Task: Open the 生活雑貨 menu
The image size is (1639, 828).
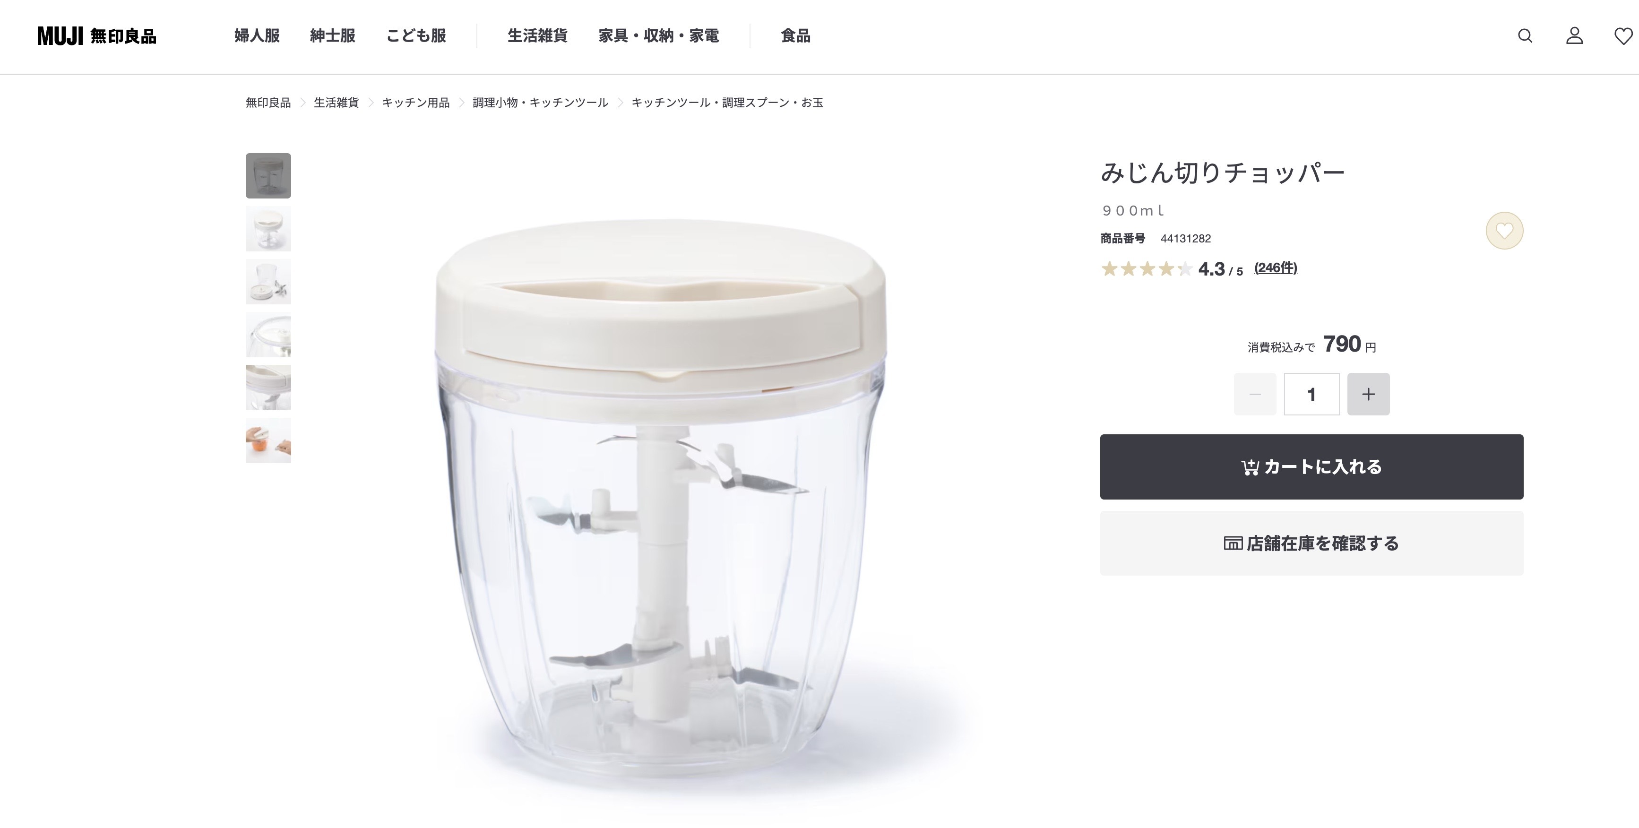Action: [537, 35]
